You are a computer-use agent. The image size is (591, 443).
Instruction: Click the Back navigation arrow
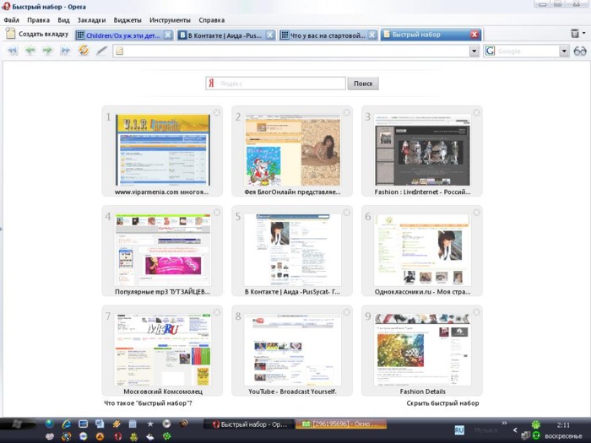tap(30, 51)
